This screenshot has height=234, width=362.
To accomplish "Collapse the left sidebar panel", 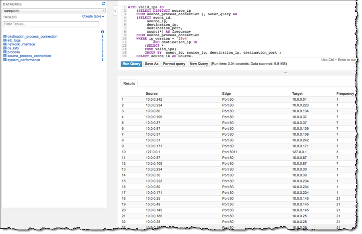I will [115, 11].
